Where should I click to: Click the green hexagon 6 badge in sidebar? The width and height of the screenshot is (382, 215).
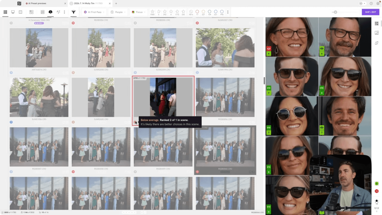point(376,183)
